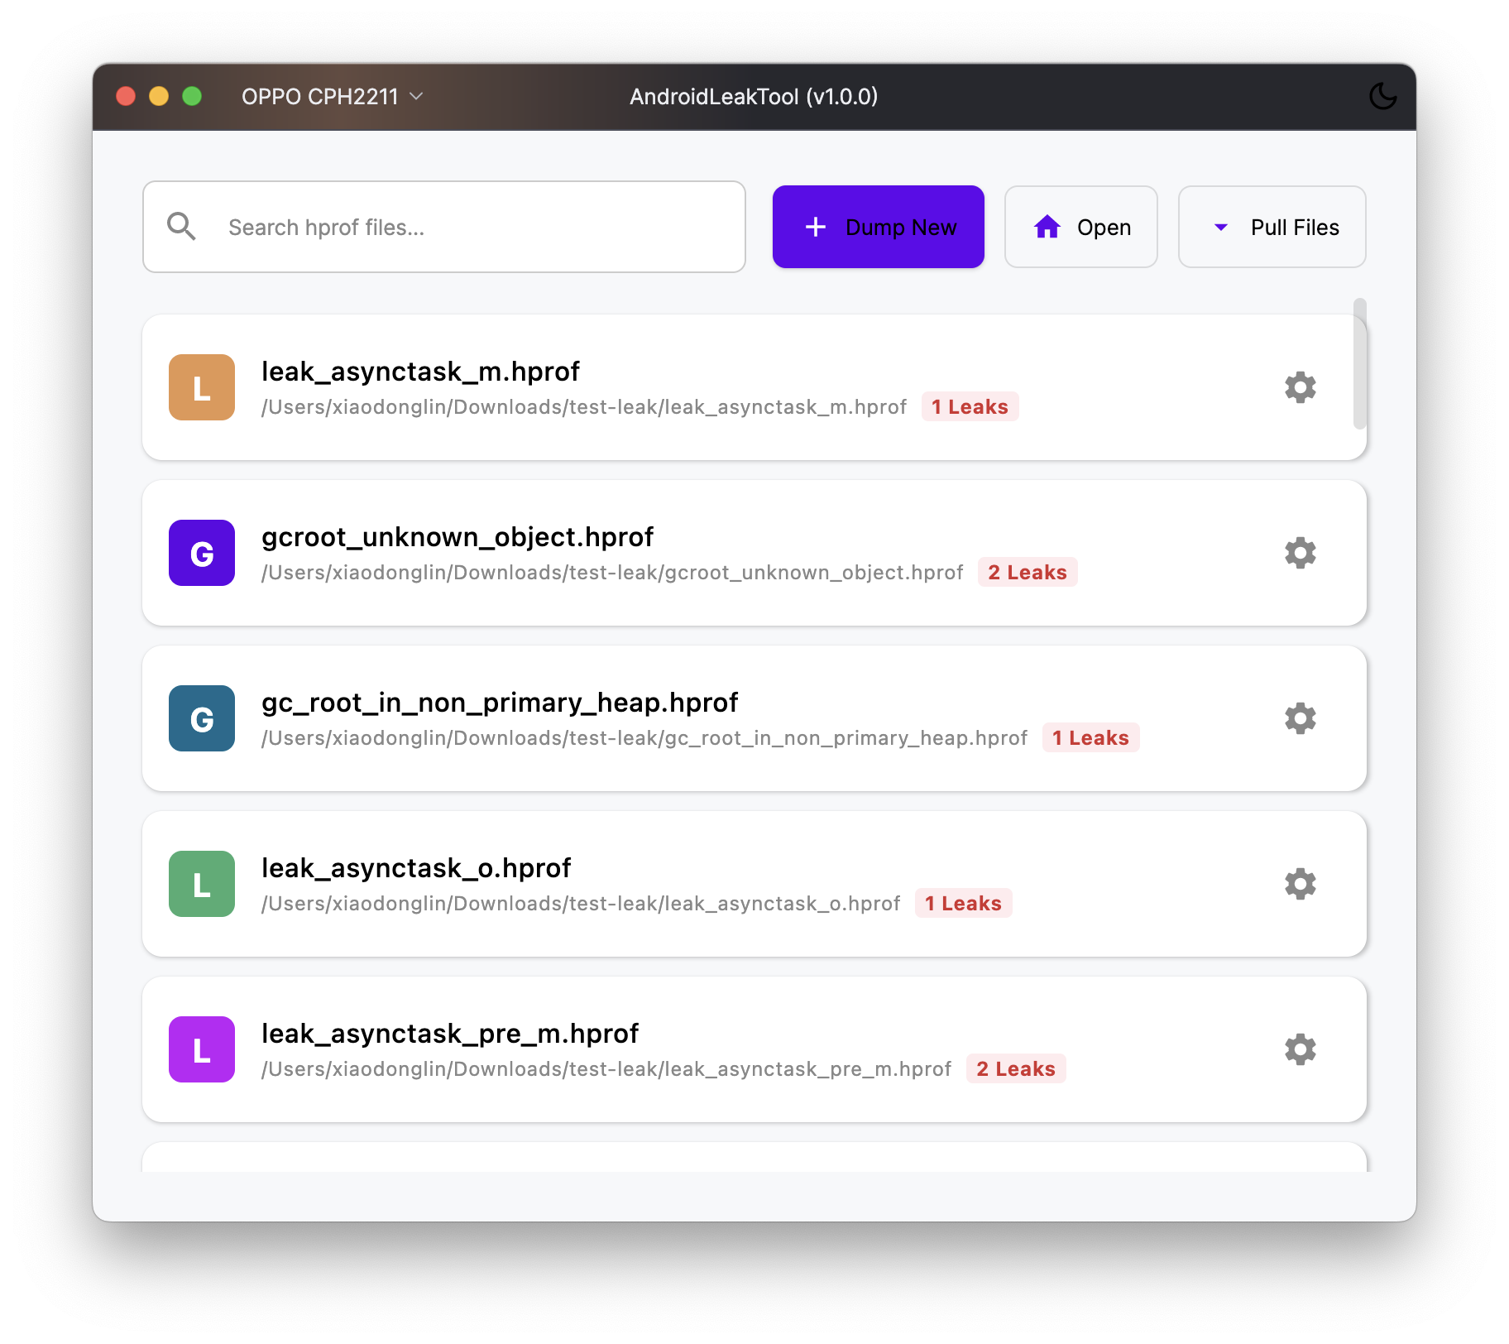Open the gc_root_in_non_primary_heap.hprof gear menu
Screen dimensions: 1509x1344
pos(1301,718)
